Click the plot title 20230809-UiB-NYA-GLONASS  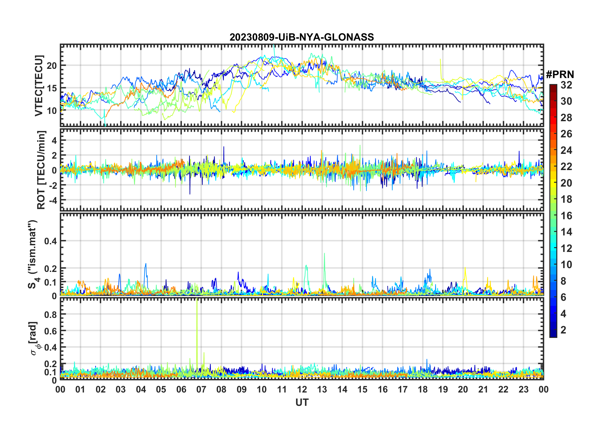coord(302,37)
